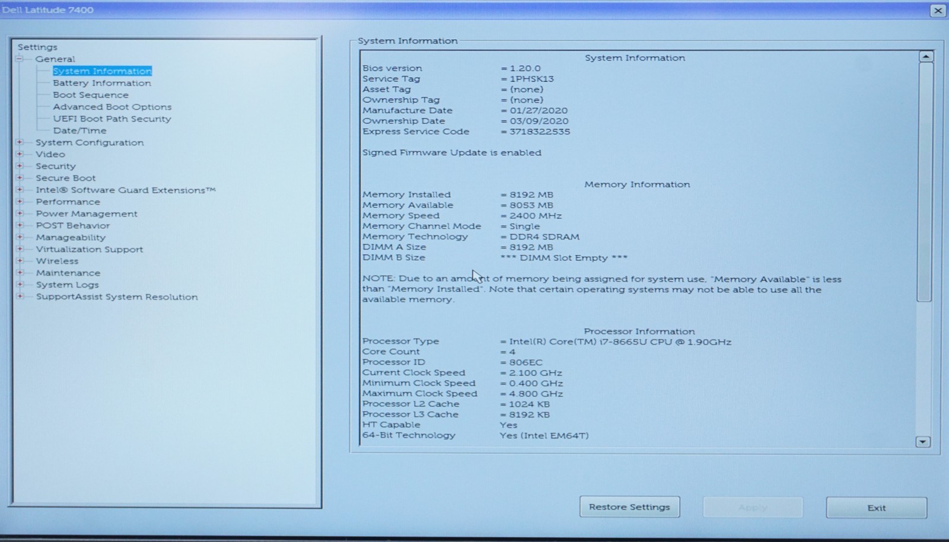Expand Intel Software Guard Extensions node
This screenshot has height=542, width=949.
coord(20,190)
